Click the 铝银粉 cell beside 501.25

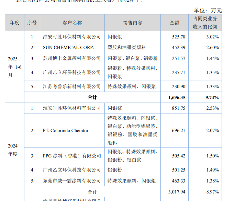[x=133, y=170]
